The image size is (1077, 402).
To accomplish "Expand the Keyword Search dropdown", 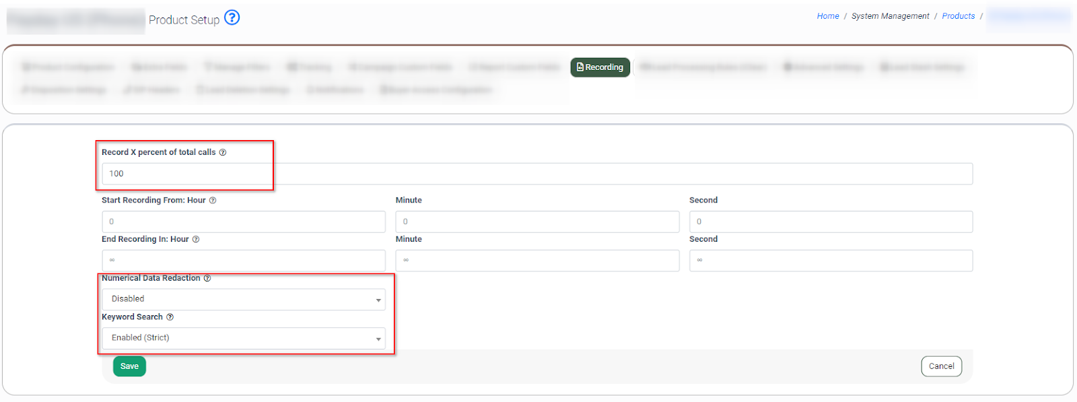I will [x=243, y=338].
